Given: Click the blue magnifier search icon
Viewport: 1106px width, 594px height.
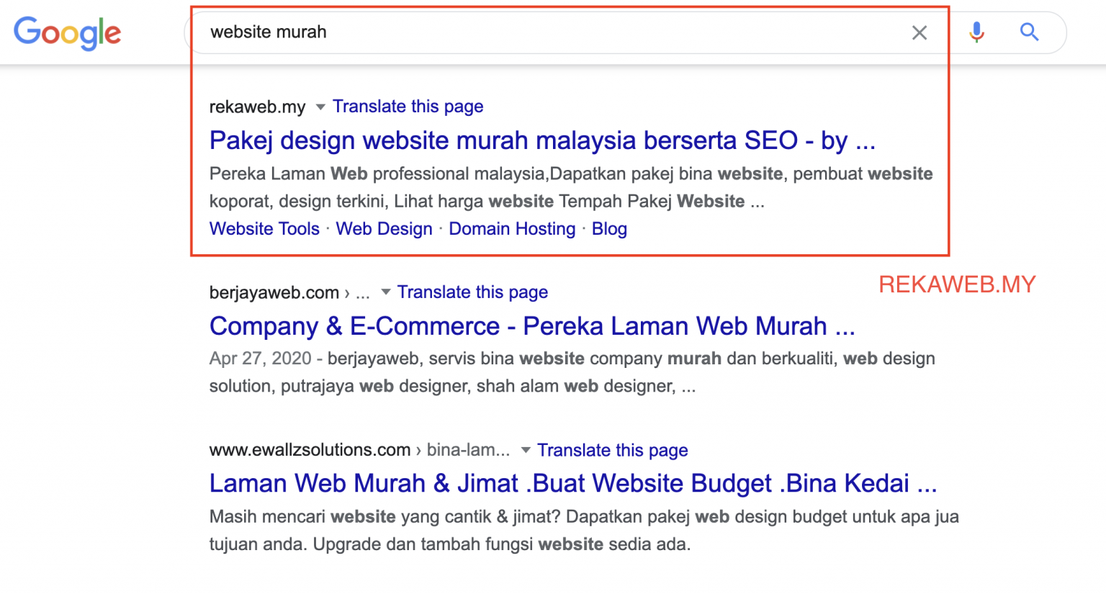Looking at the screenshot, I should (x=1029, y=32).
